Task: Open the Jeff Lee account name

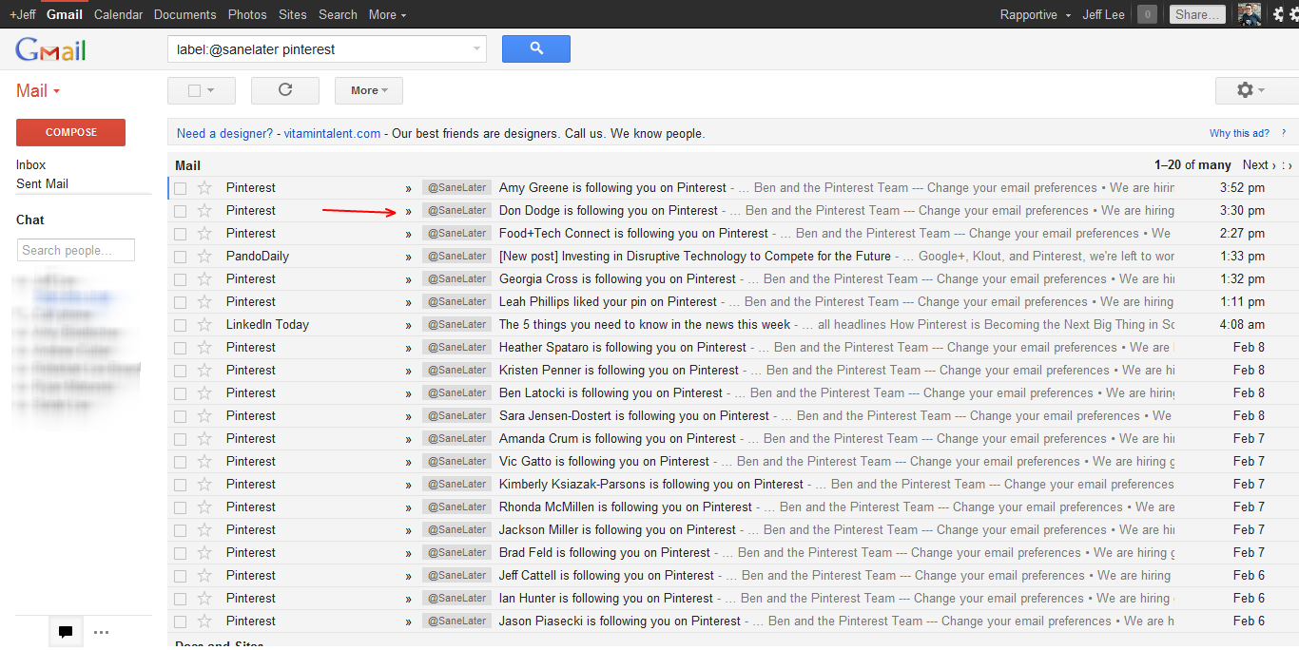Action: click(x=1103, y=14)
